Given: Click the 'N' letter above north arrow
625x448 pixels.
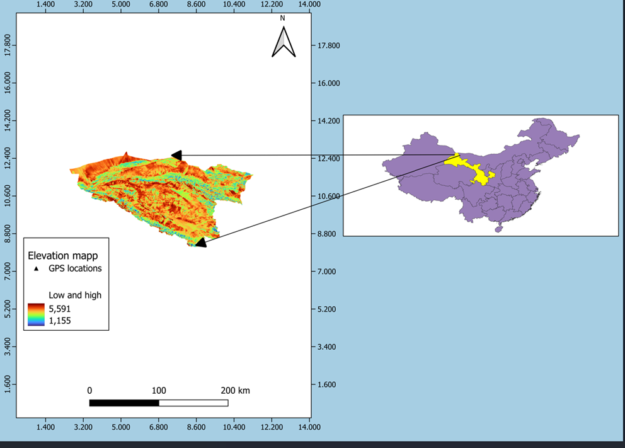Looking at the screenshot, I should 283,18.
